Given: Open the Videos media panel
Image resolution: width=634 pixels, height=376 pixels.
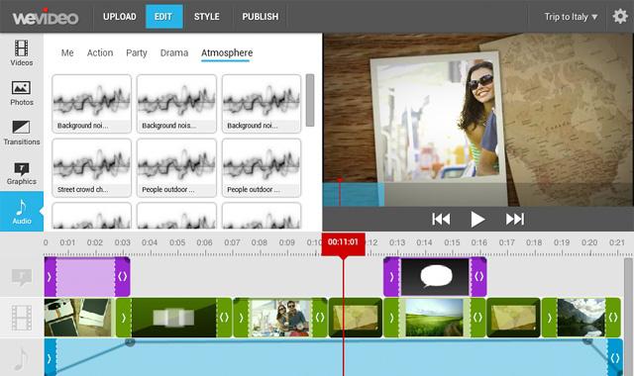Looking at the screenshot, I should click(22, 52).
